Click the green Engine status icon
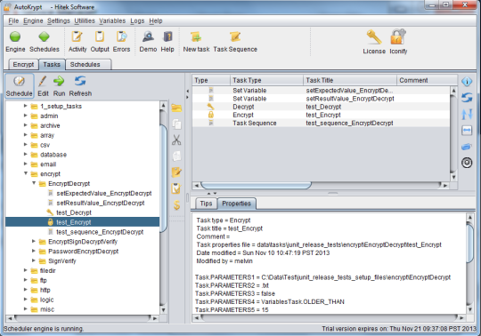 (x=15, y=36)
